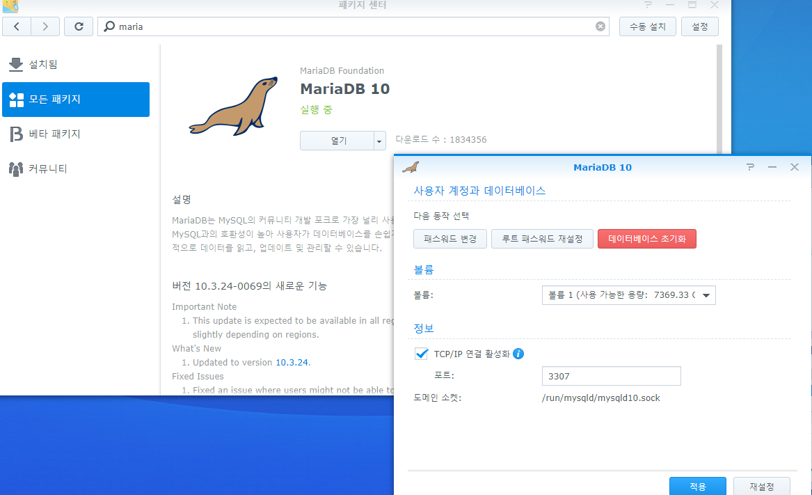
Task: Clear the 'maria' search text
Action: pyautogui.click(x=600, y=26)
